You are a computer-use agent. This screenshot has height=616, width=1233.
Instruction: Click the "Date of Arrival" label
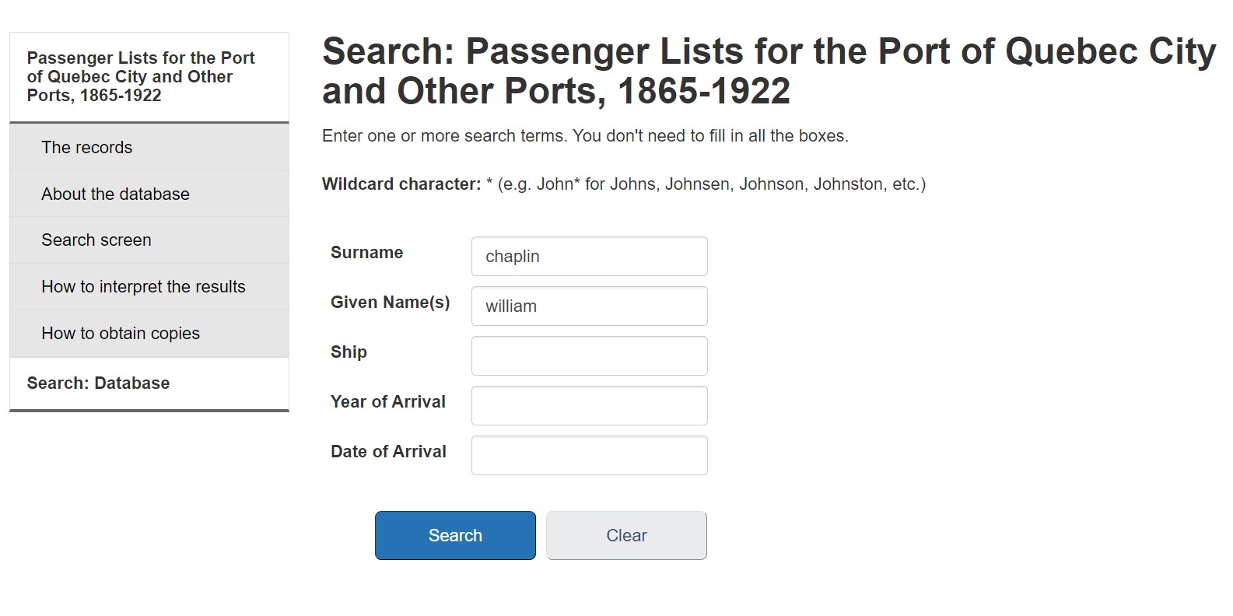click(388, 452)
